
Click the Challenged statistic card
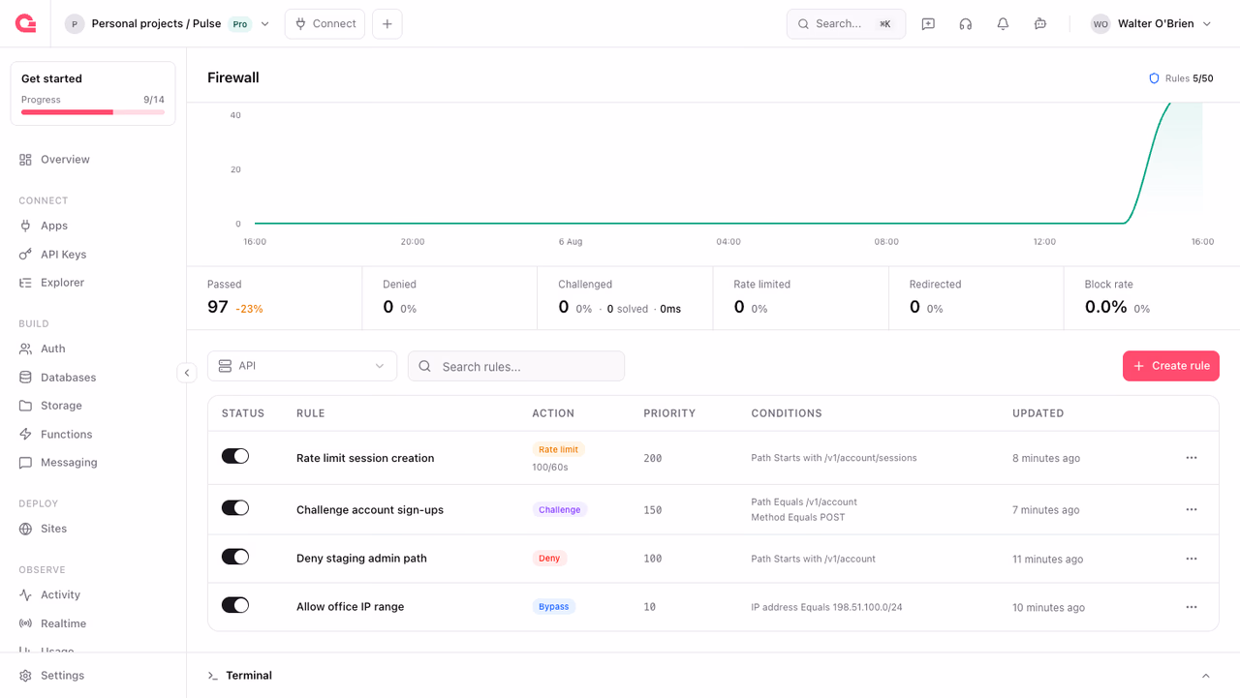[x=625, y=298]
